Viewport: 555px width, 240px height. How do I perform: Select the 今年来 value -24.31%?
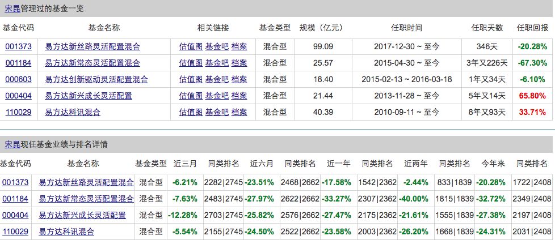pyautogui.click(x=491, y=232)
